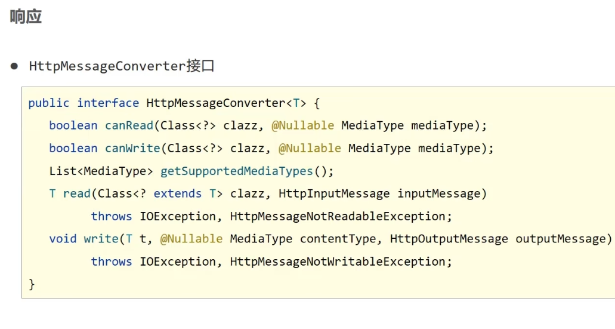Screen dimensions: 615x329
Task: Click List<MediaType> return type
Action: 101,171
